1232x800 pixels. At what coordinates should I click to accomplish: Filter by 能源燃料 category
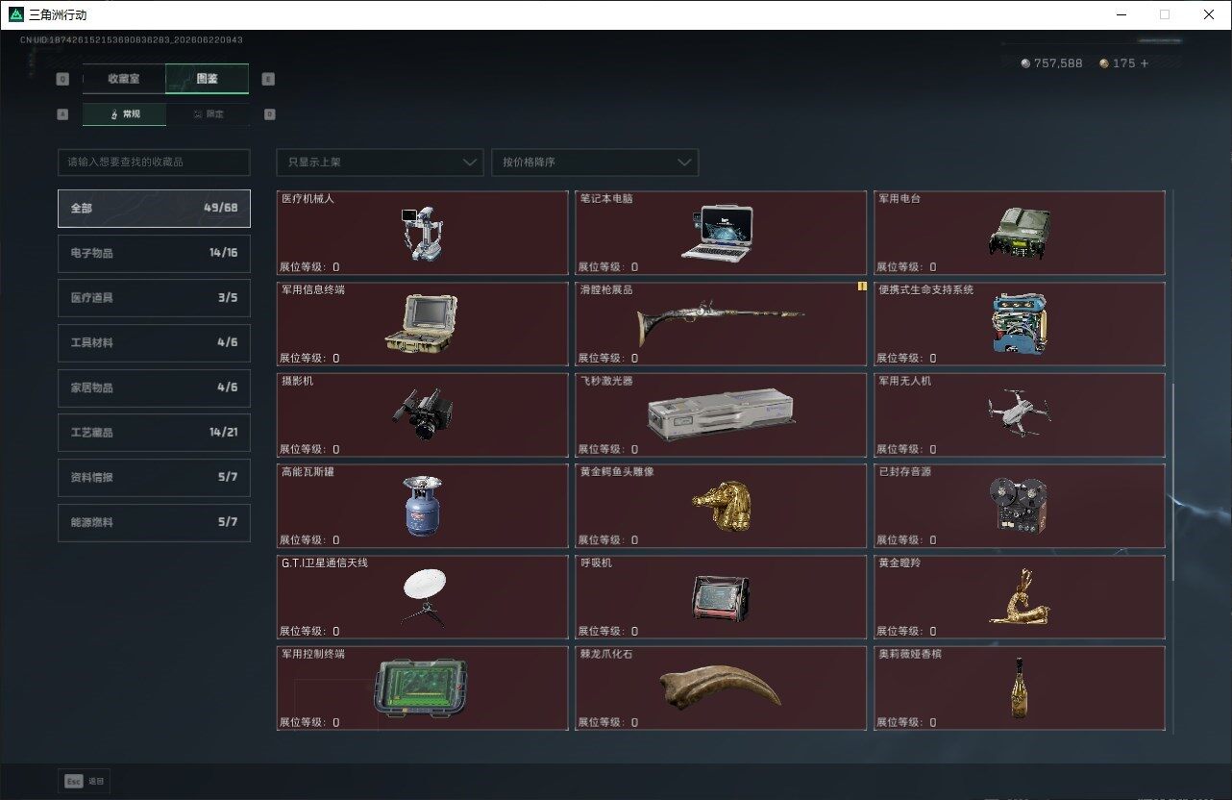click(x=154, y=522)
